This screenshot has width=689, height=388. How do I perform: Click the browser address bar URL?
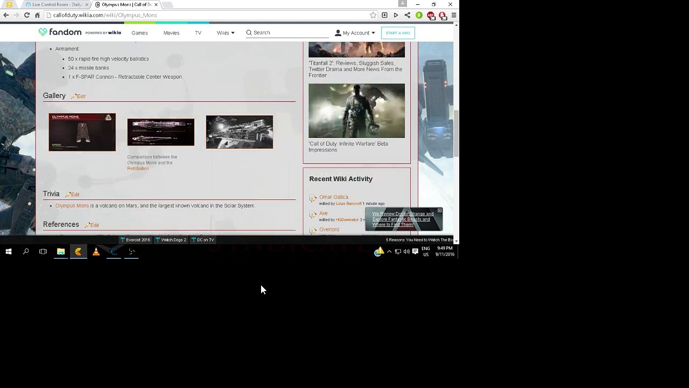(x=105, y=15)
